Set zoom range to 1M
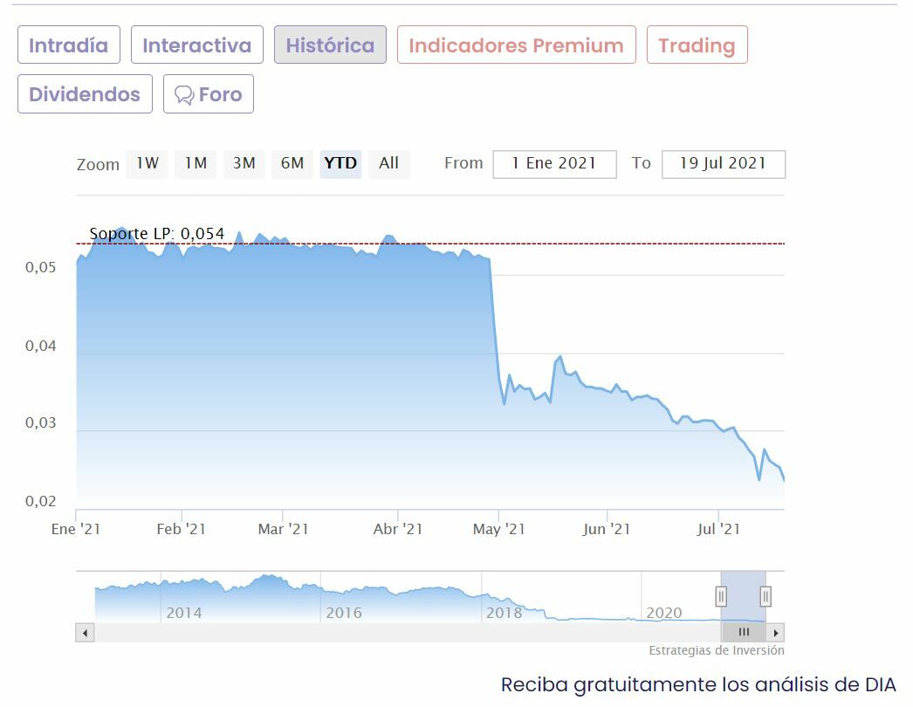Screen dimensions: 913x707 point(196,163)
